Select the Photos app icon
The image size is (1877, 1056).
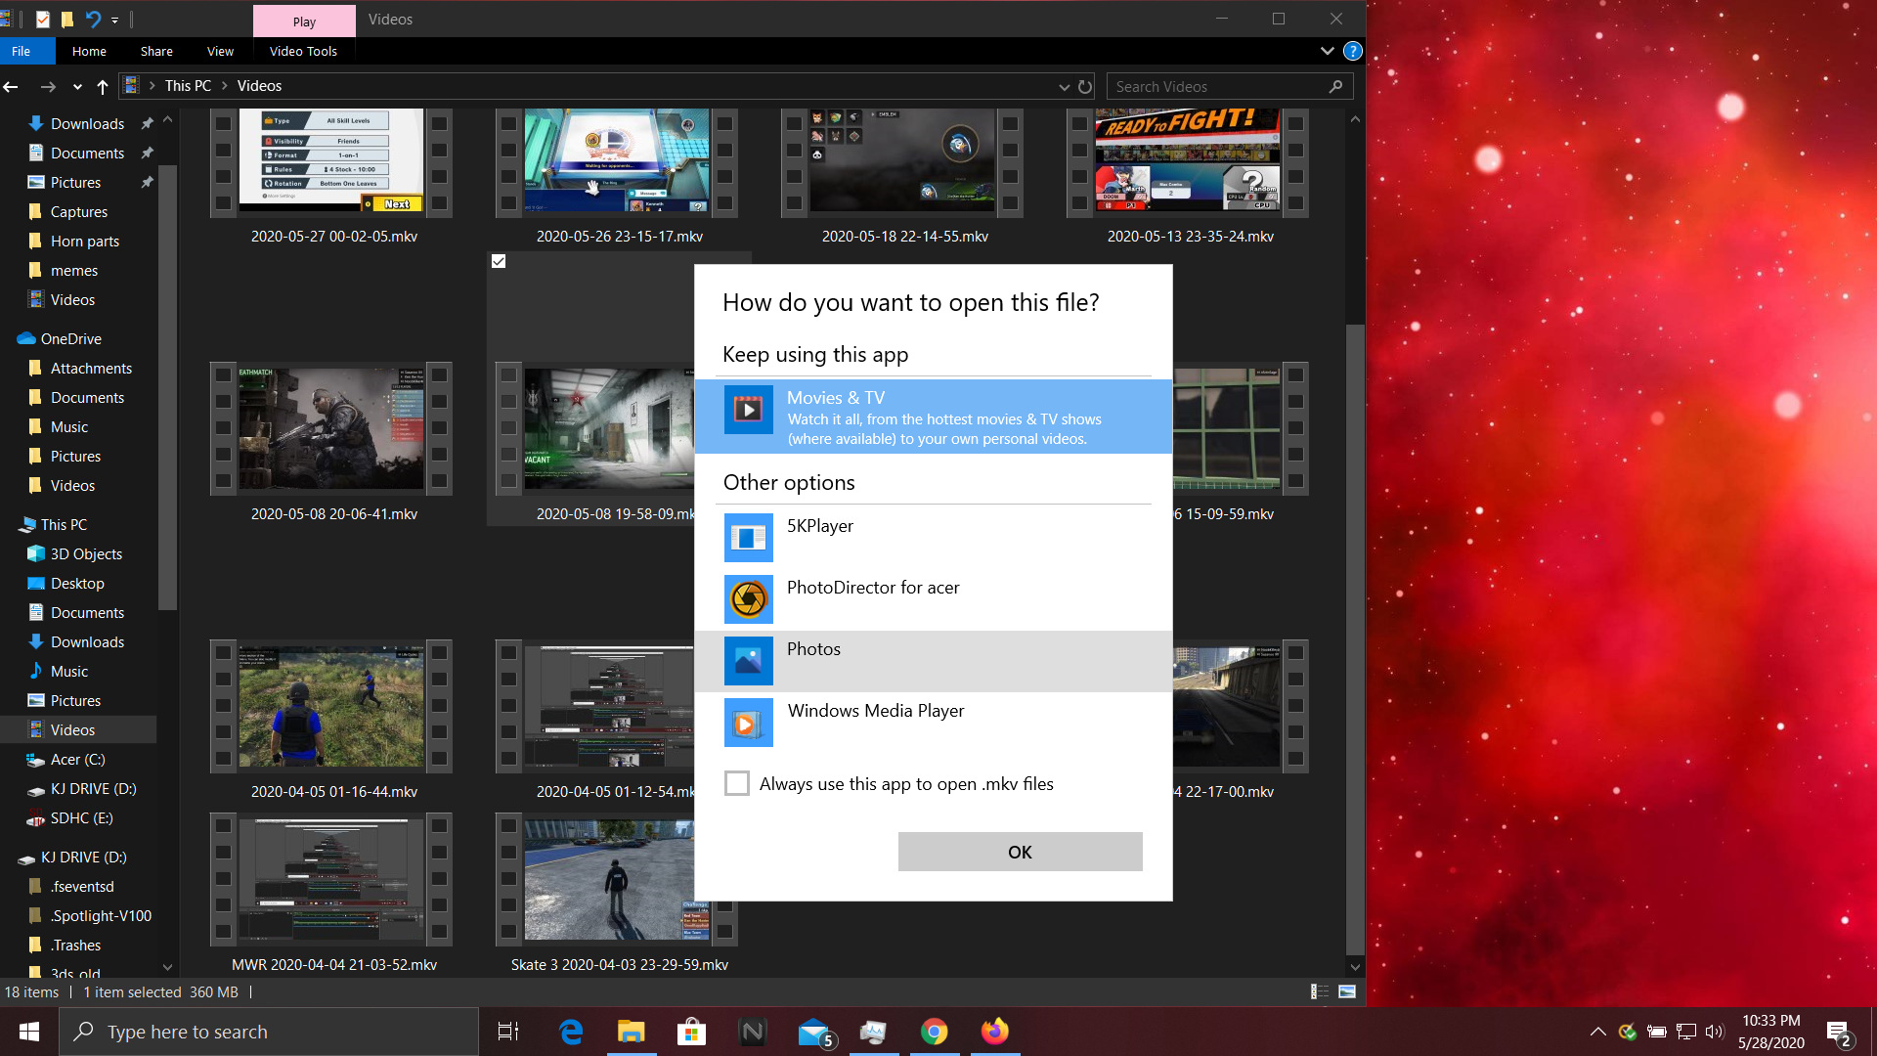click(x=748, y=661)
